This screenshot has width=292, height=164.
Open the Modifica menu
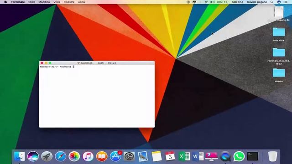pyautogui.click(x=44, y=2)
